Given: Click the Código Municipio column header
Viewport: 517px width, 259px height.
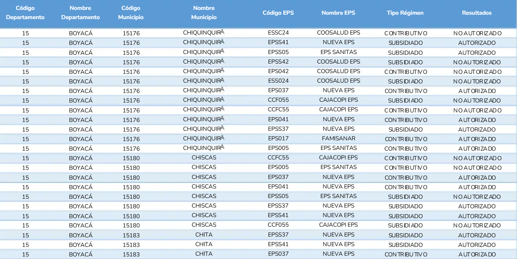Looking at the screenshot, I should pos(131,12).
